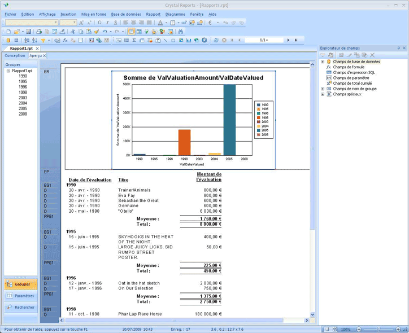The width and height of the screenshot is (409, 333).
Task: Open the Insertion menu
Action: [x=68, y=14]
